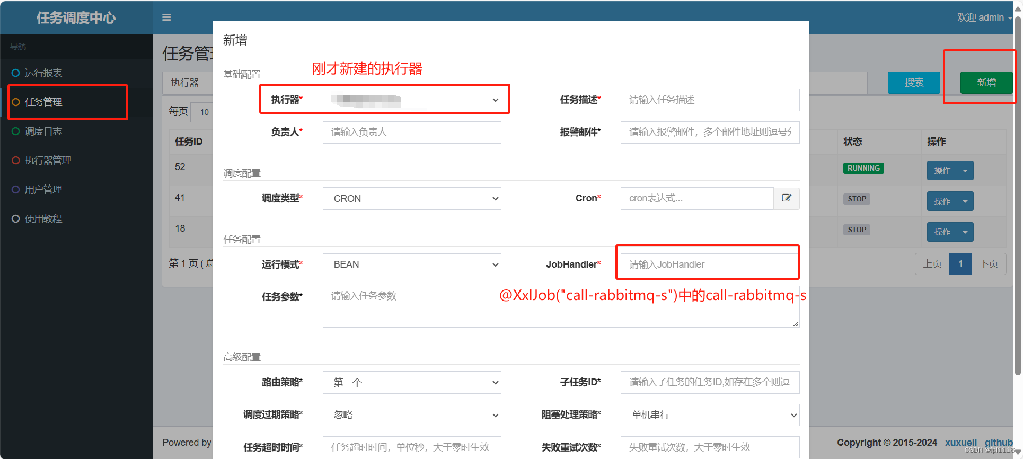This screenshot has height=459, width=1023.
Task: Expand the 调度类型 CRON dropdown
Action: point(412,198)
